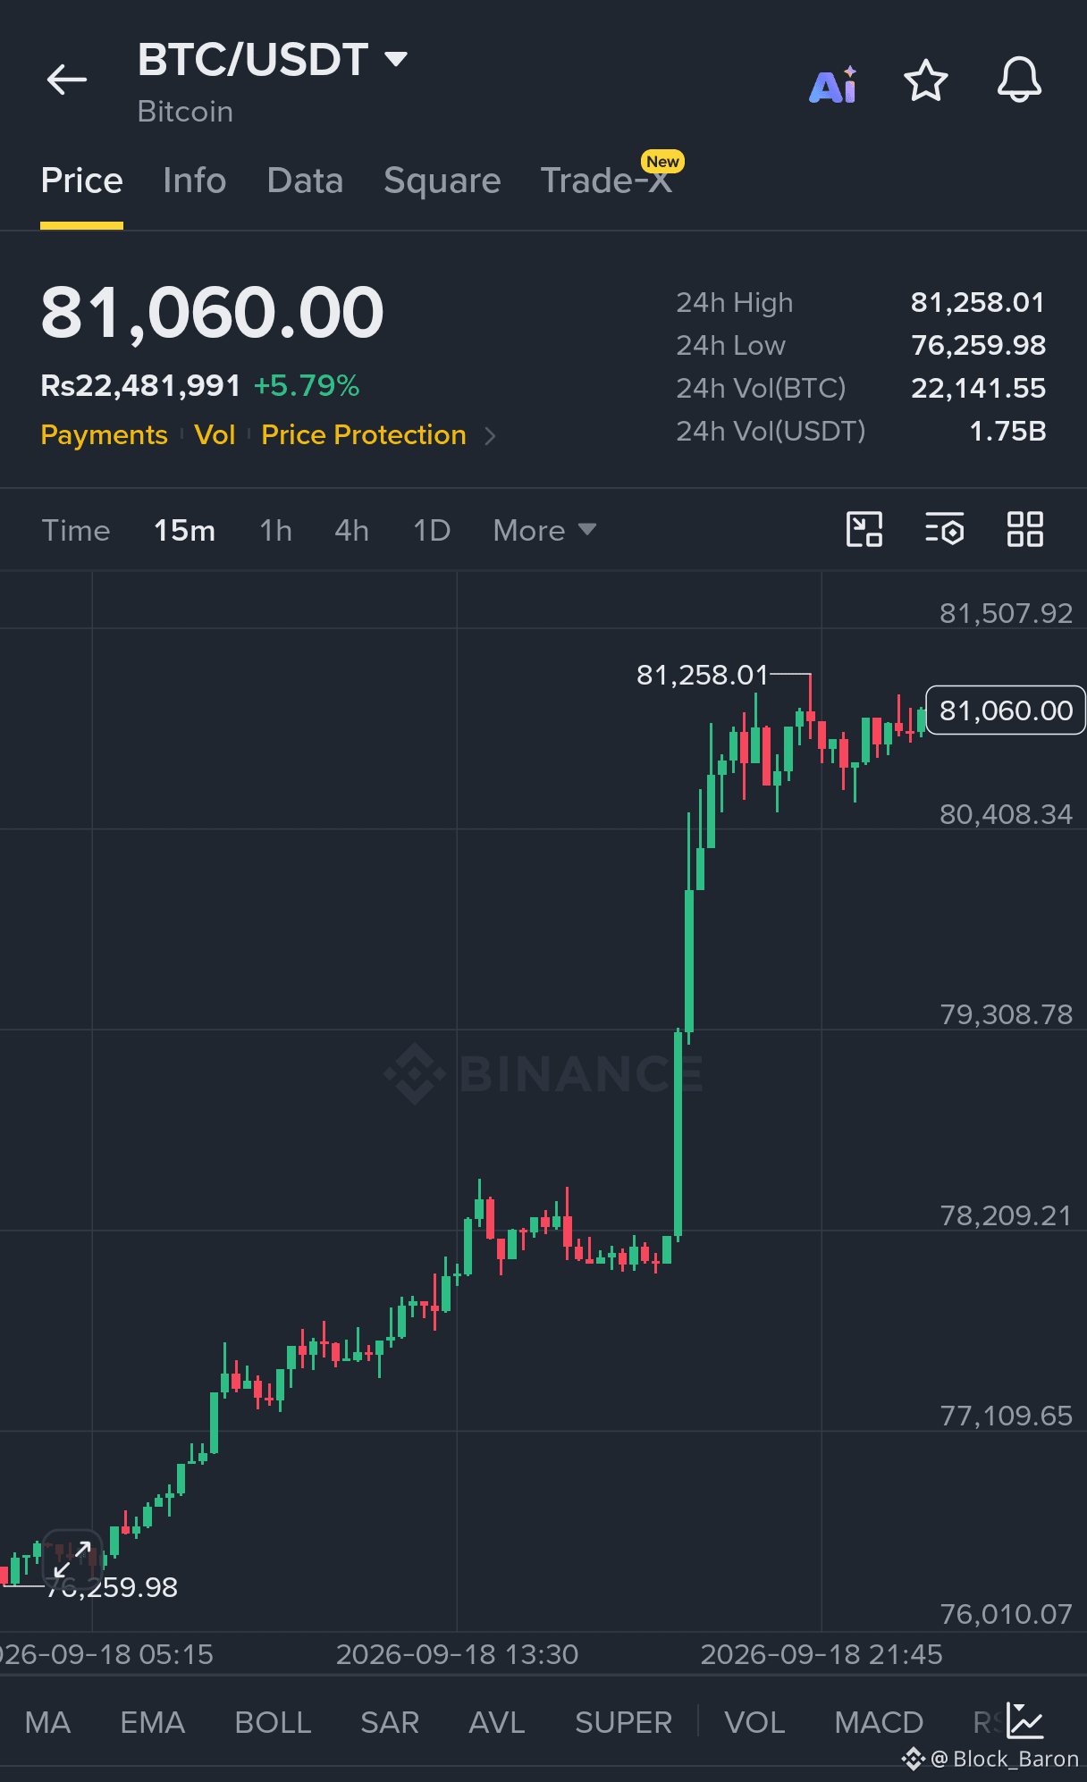1087x1782 pixels.
Task: Toggle the VOL indicator
Action: tap(754, 1722)
